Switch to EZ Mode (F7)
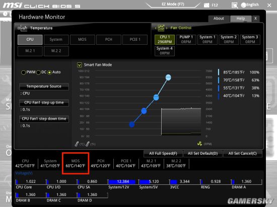The image size is (277, 207). click(x=173, y=4)
